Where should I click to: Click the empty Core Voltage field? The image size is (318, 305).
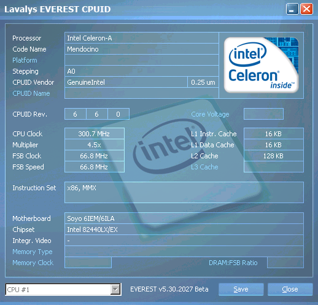[x=263, y=114]
